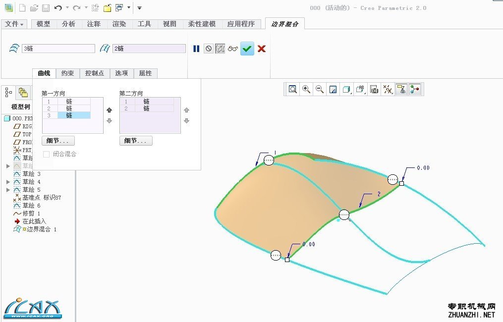Toggle the no preview mode icon
This screenshot has width=503, height=322.
tap(209, 49)
